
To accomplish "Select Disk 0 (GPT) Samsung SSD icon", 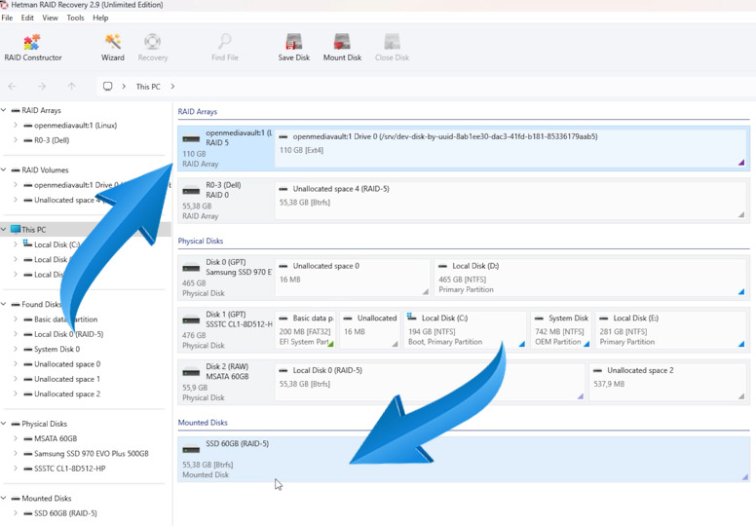I will click(191, 268).
